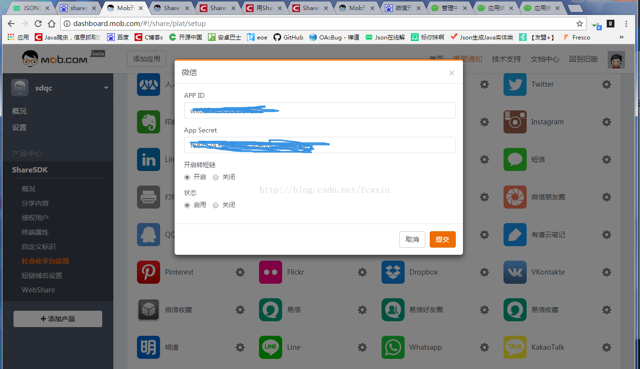The image size is (640, 369).
Task: Select 关闭 for 开启转短链
Action: (216, 177)
